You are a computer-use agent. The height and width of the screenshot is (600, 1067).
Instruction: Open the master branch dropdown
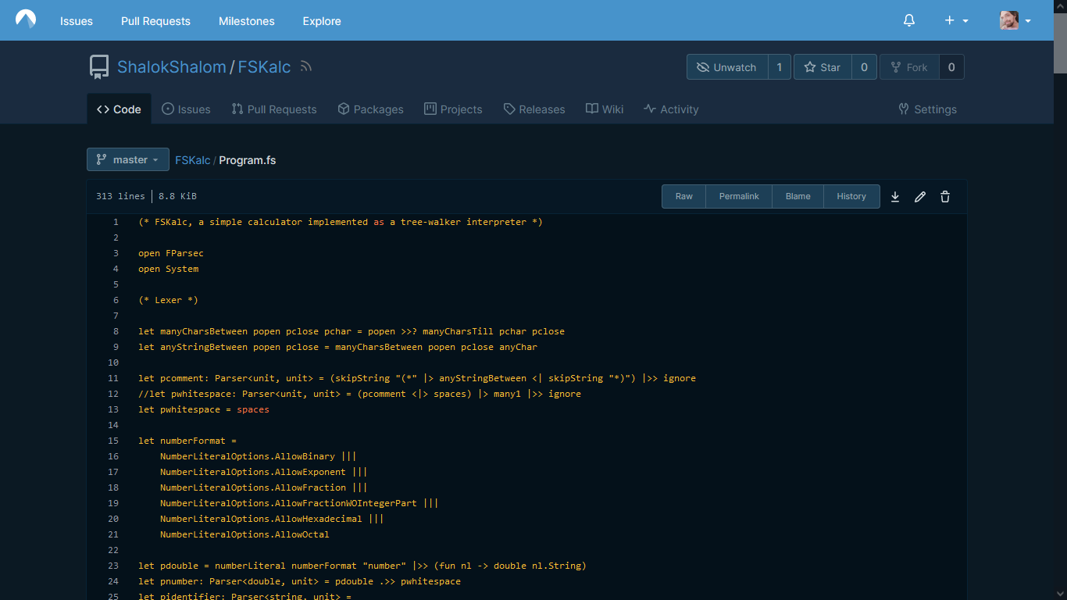point(127,159)
